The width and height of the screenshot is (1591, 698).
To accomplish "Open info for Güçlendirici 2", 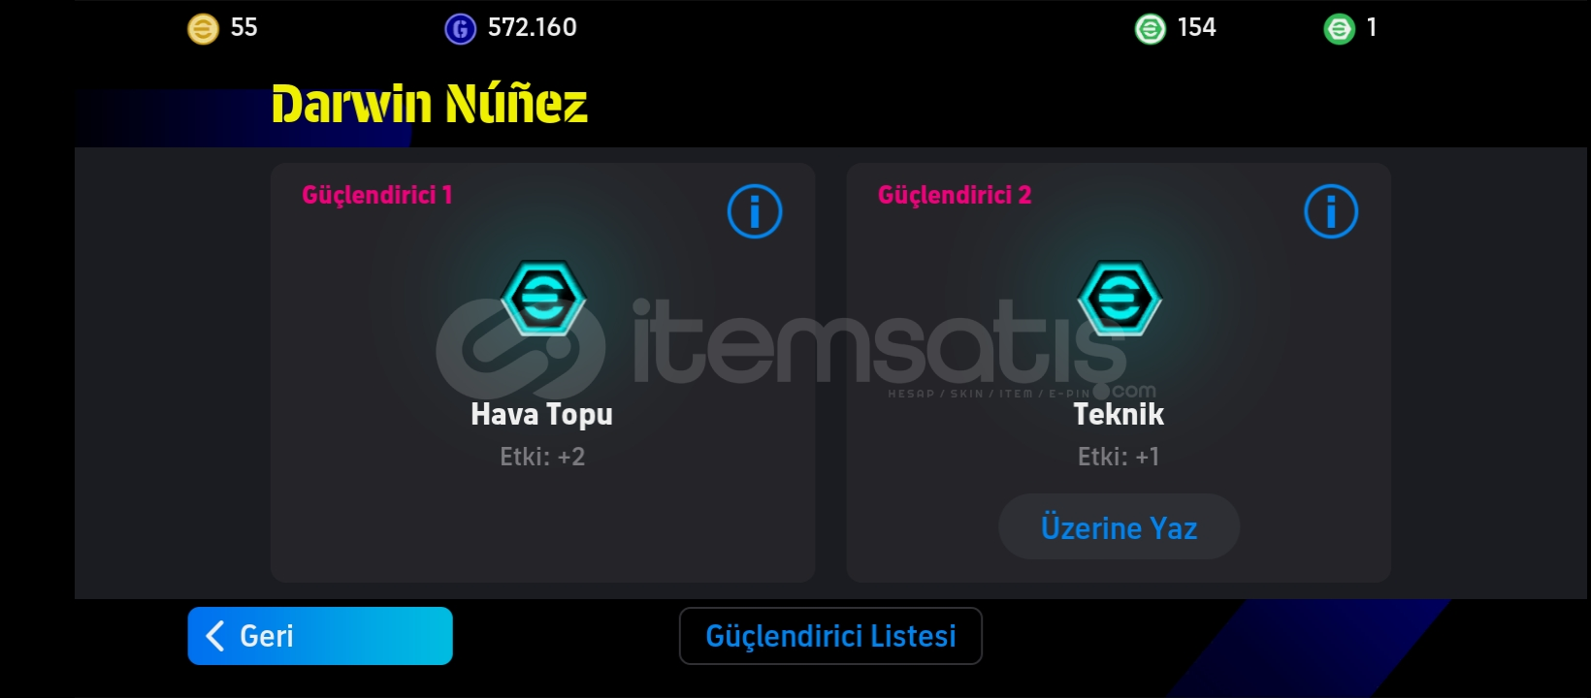I will [x=1331, y=211].
